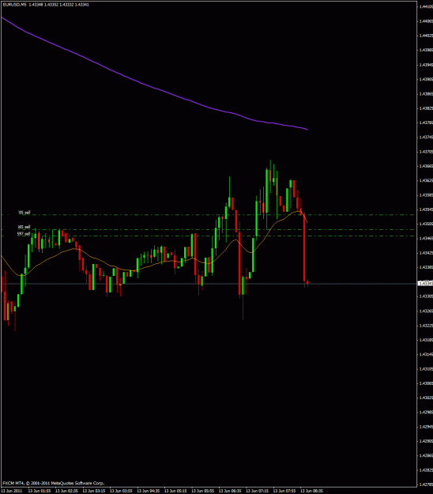Click the 1.43705 price scale label

pyautogui.click(x=426, y=152)
